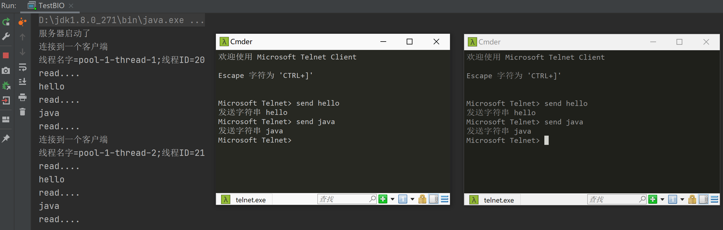Click the restore layout icon in Run panel
Viewport: 723px width, 230px height.
(6, 119)
